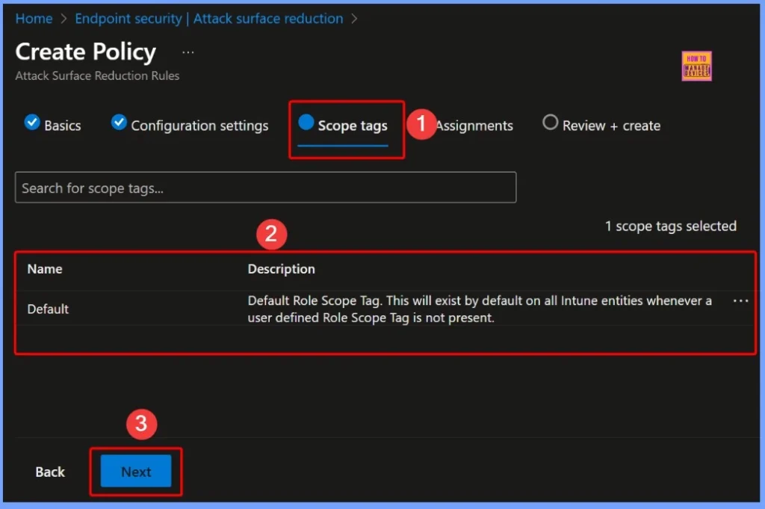Click the Description column header
Viewport: 765px width, 509px height.
click(281, 268)
